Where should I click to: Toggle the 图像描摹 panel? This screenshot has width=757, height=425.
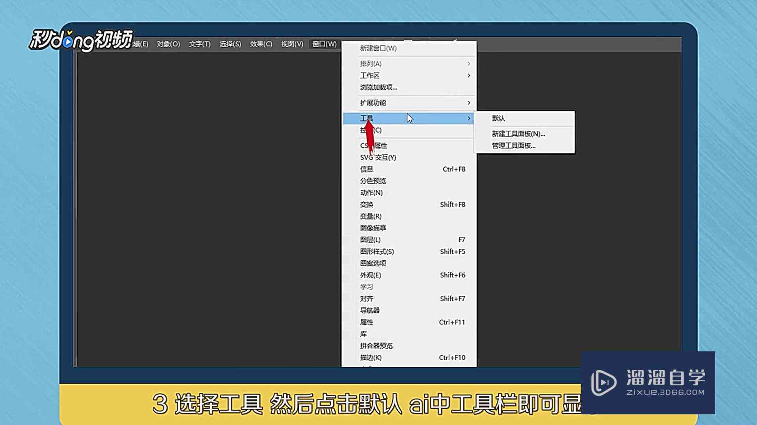[x=409, y=228]
